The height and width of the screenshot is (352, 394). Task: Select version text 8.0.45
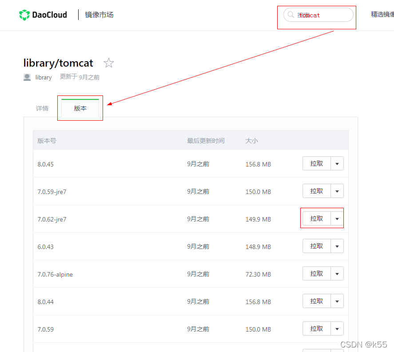45,164
